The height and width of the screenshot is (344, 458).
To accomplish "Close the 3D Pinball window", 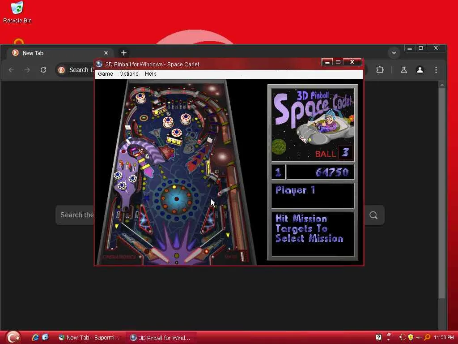I will click(352, 62).
